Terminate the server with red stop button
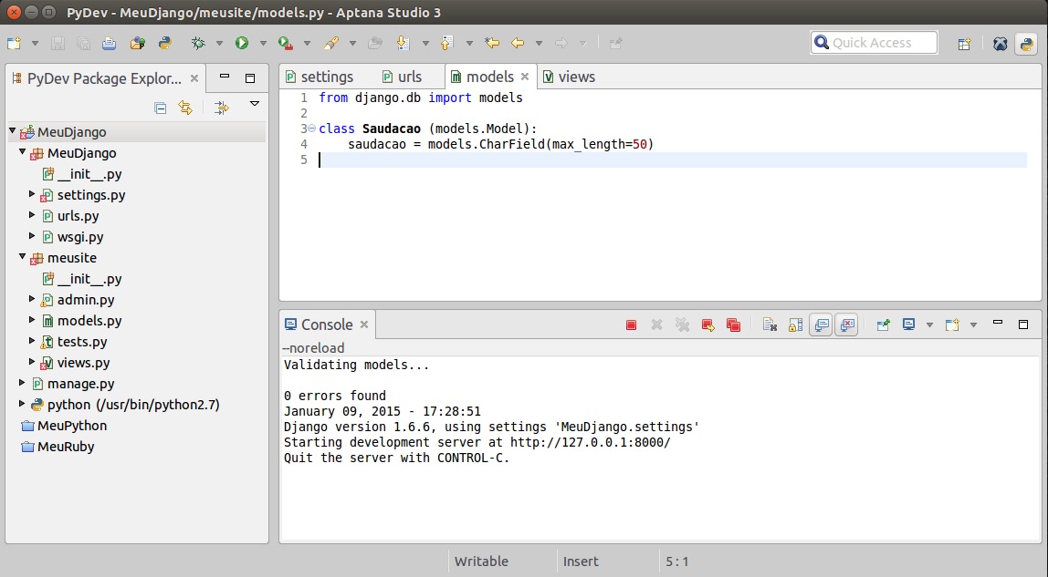 pos(631,325)
